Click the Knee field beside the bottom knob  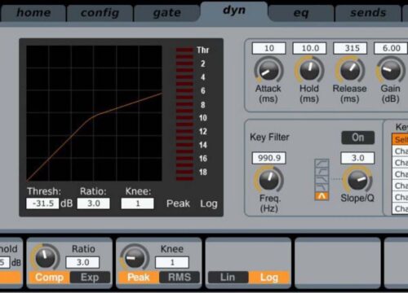coord(172,262)
